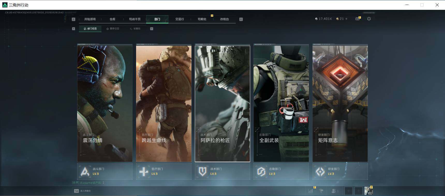
Task: Click the E key hint icon beside 改枪台
Action: click(241, 19)
